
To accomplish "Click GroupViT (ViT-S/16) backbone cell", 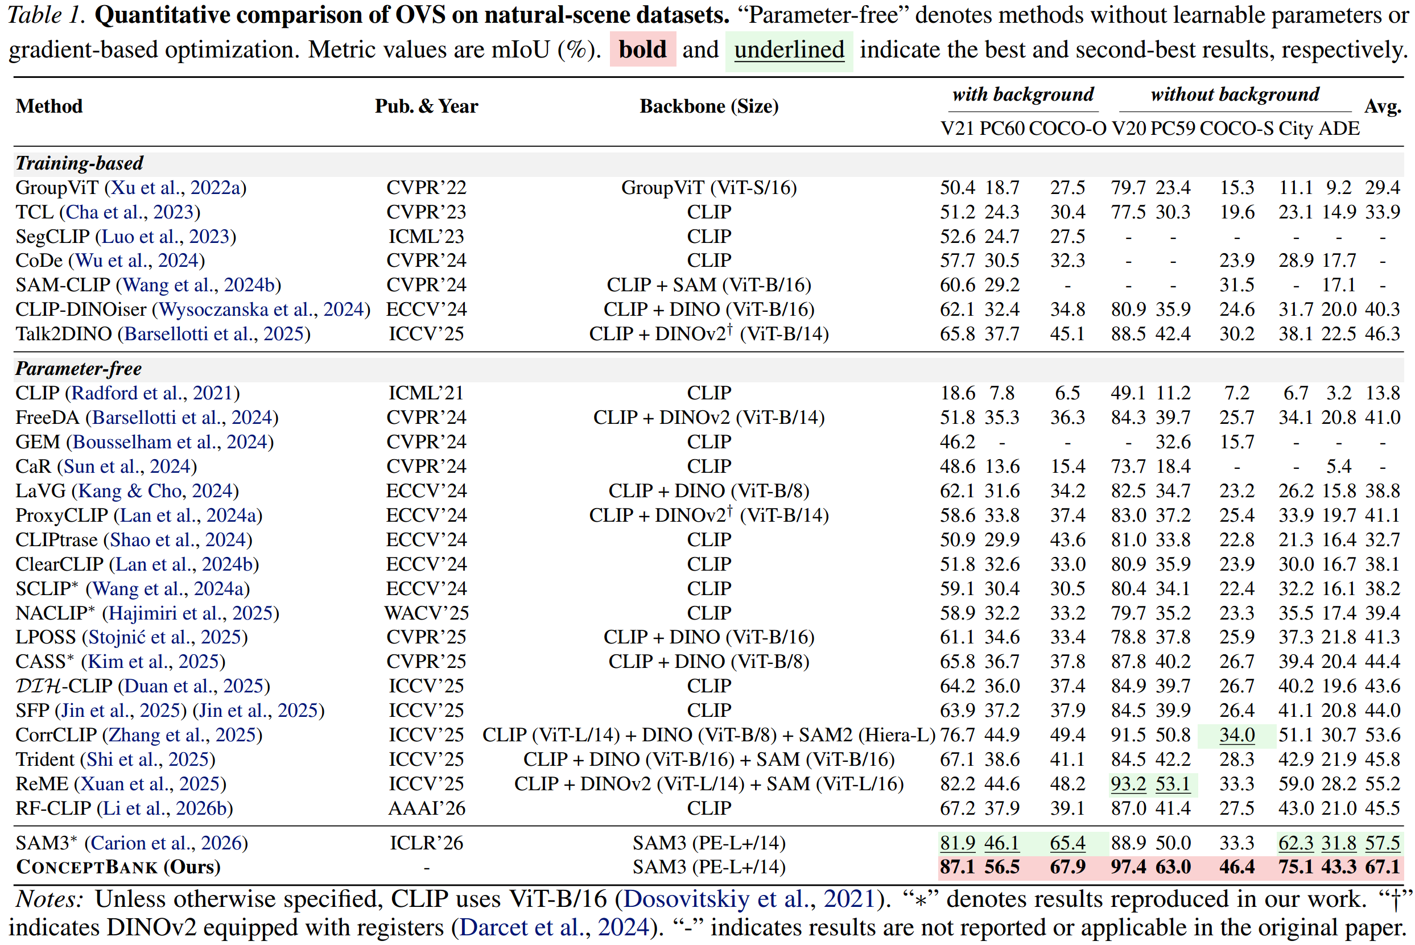I will click(709, 187).
